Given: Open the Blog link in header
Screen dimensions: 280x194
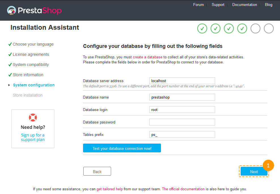Looking at the screenshot, I should pyautogui.click(x=268, y=5).
